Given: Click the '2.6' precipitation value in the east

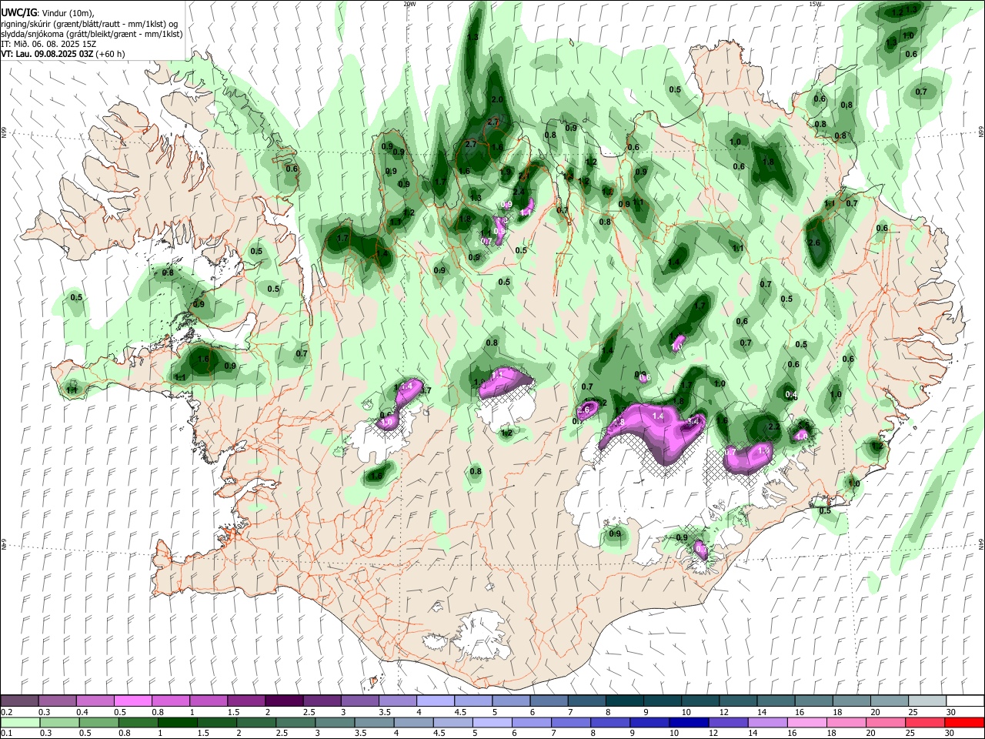Looking at the screenshot, I should click(x=815, y=242).
